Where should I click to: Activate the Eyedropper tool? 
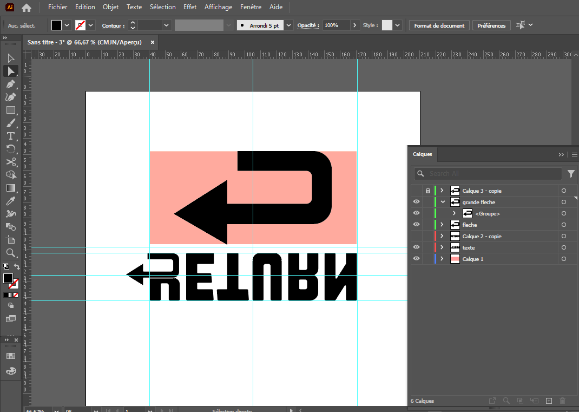pos(11,201)
